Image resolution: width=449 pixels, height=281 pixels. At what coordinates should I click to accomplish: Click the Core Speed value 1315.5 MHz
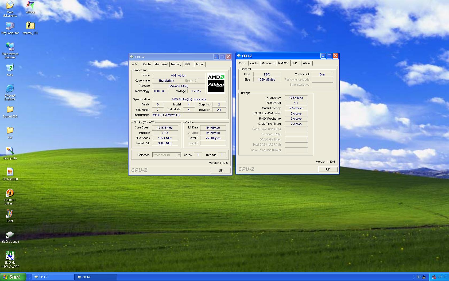165,128
